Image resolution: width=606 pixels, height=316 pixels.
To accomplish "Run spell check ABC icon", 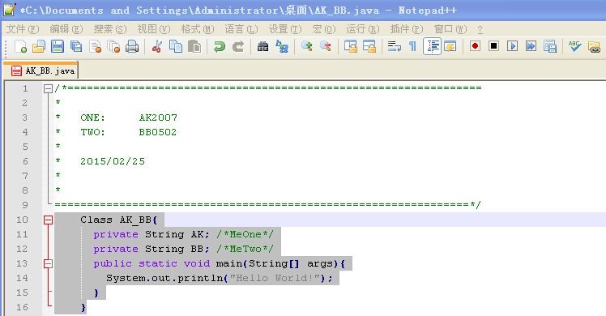I will [x=574, y=46].
